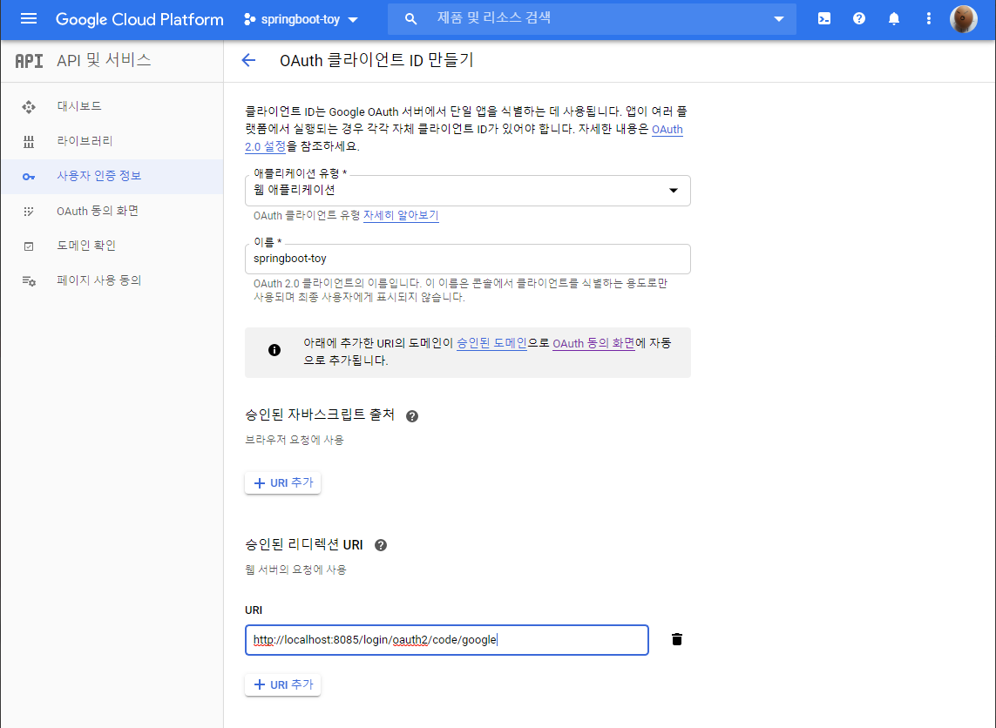Click the API 및 서비스 sidebar title
996x728 pixels.
pos(105,60)
